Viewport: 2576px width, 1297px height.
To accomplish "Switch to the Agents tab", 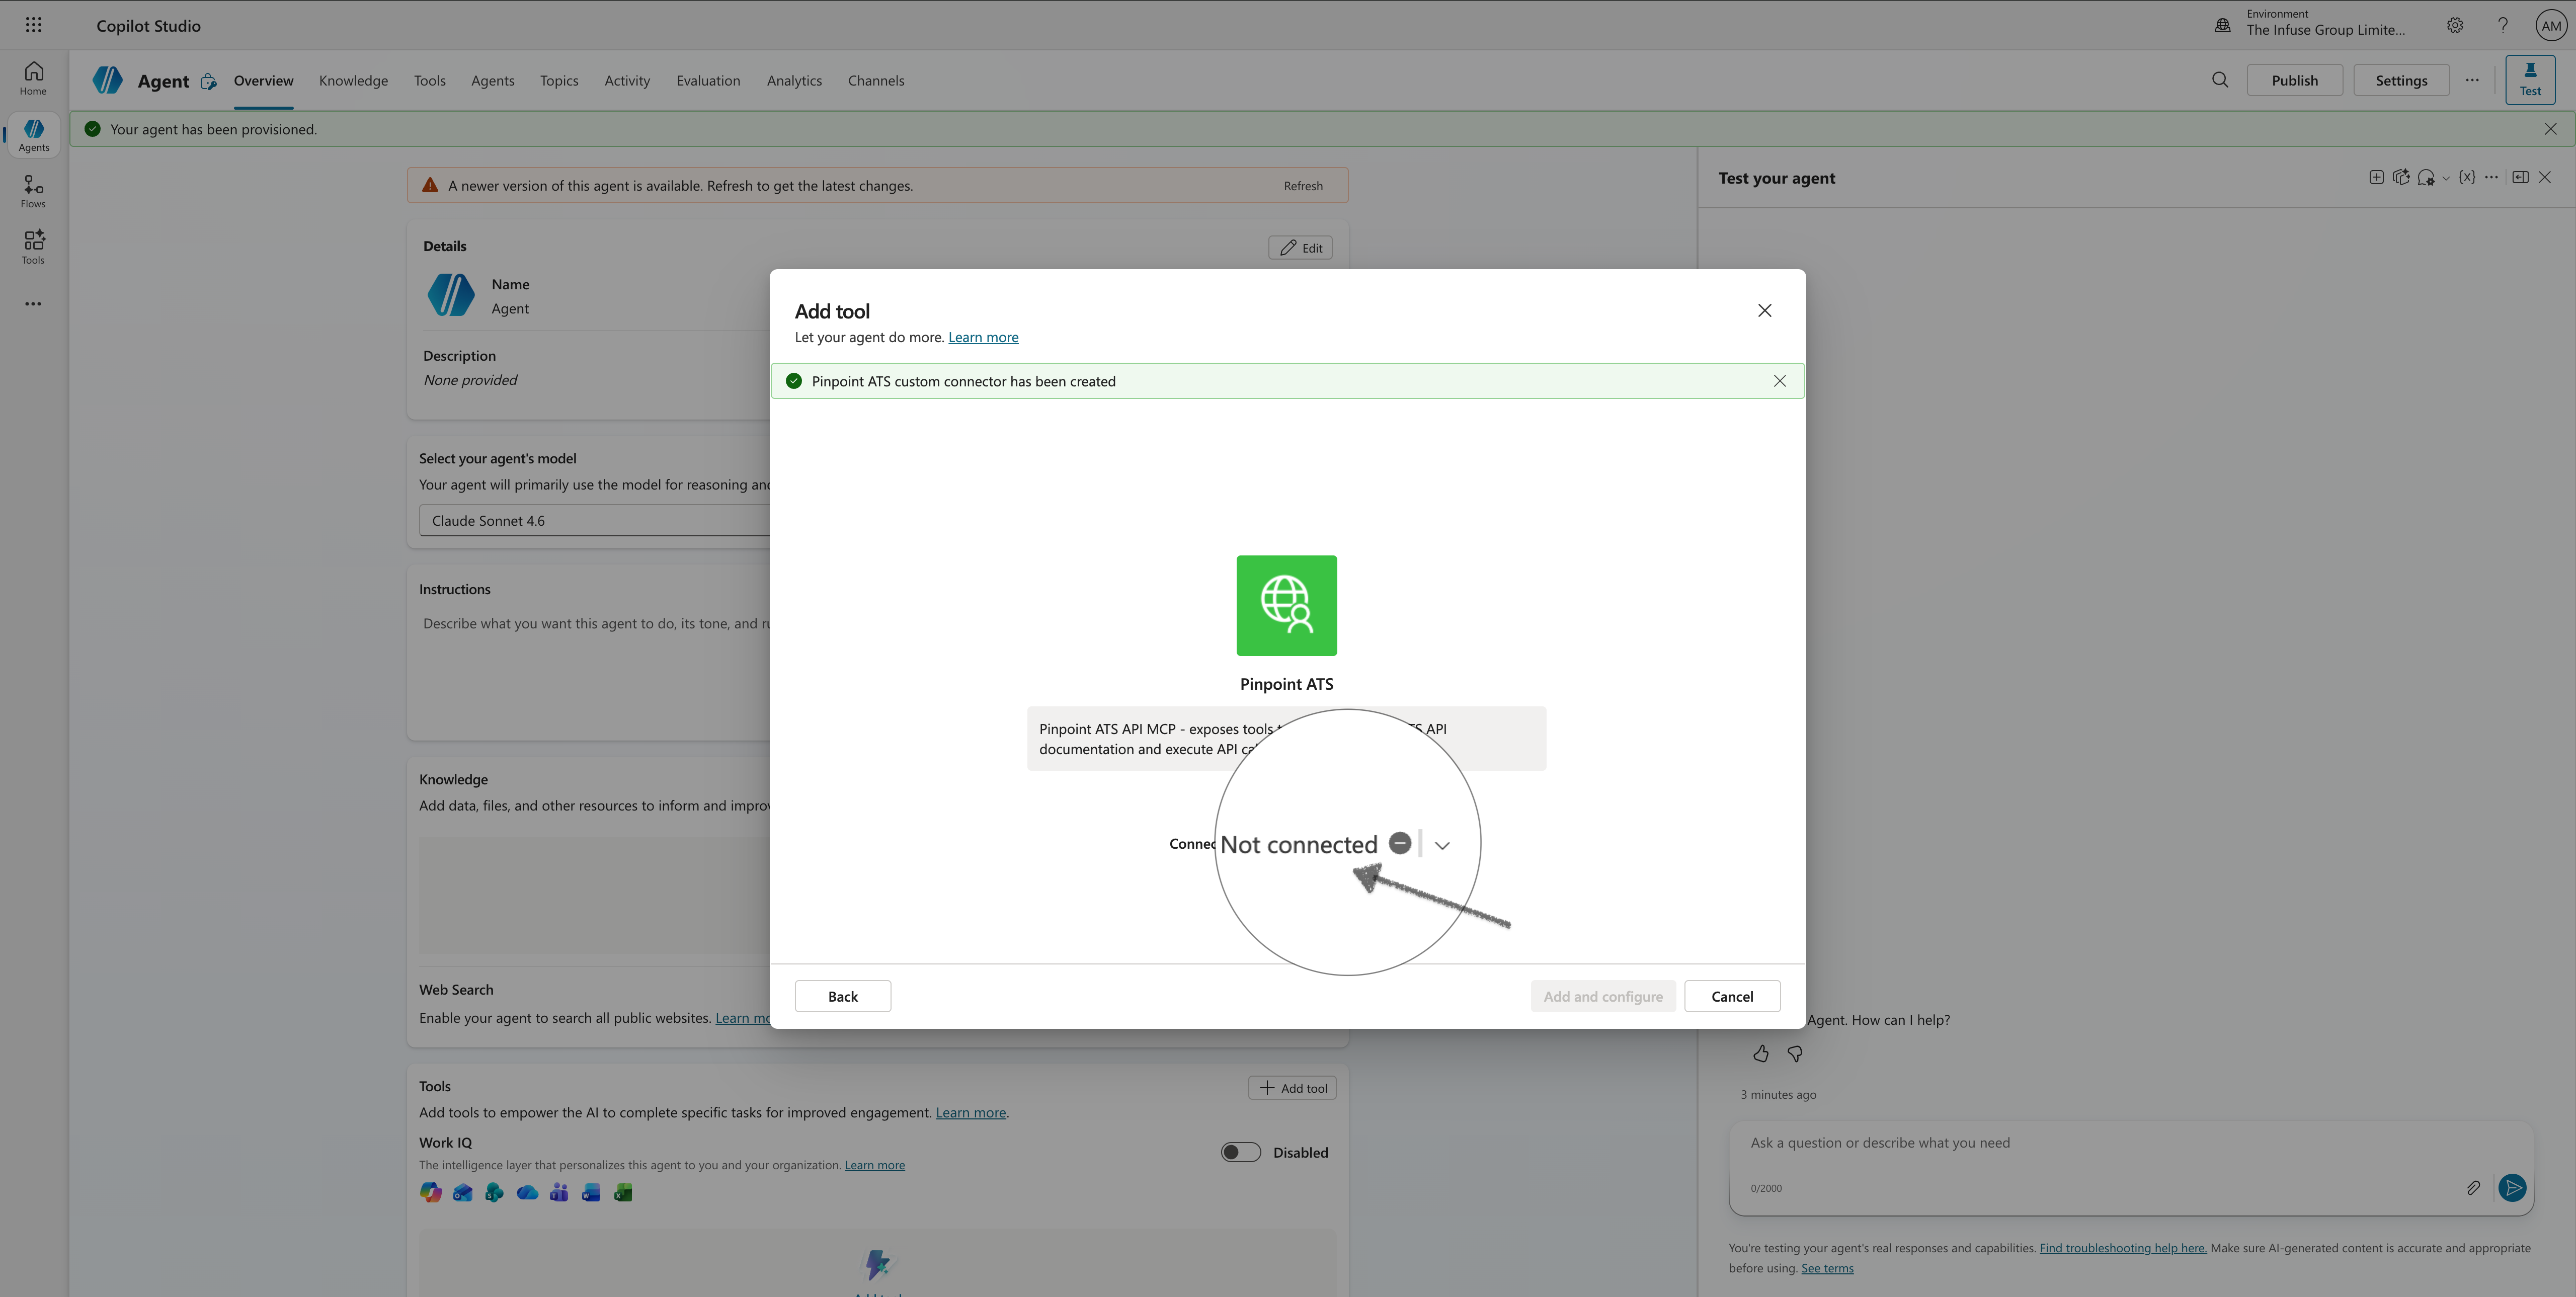I will click(x=492, y=80).
